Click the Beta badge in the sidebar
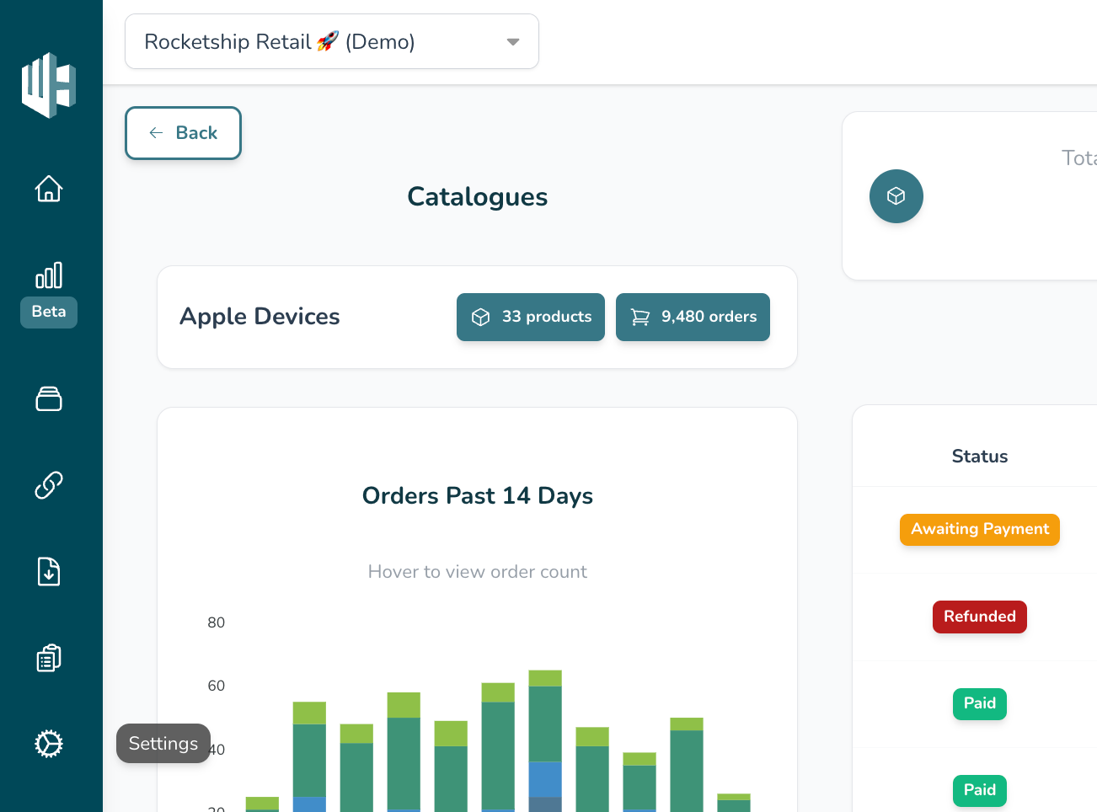 coord(49,312)
